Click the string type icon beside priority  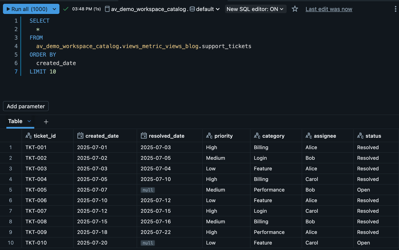[x=209, y=136]
